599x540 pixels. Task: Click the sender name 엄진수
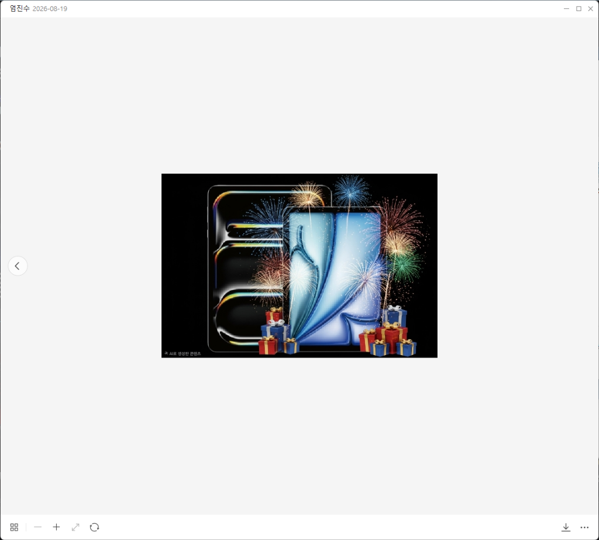point(19,8)
